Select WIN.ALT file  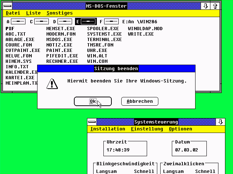(x=97, y=56)
